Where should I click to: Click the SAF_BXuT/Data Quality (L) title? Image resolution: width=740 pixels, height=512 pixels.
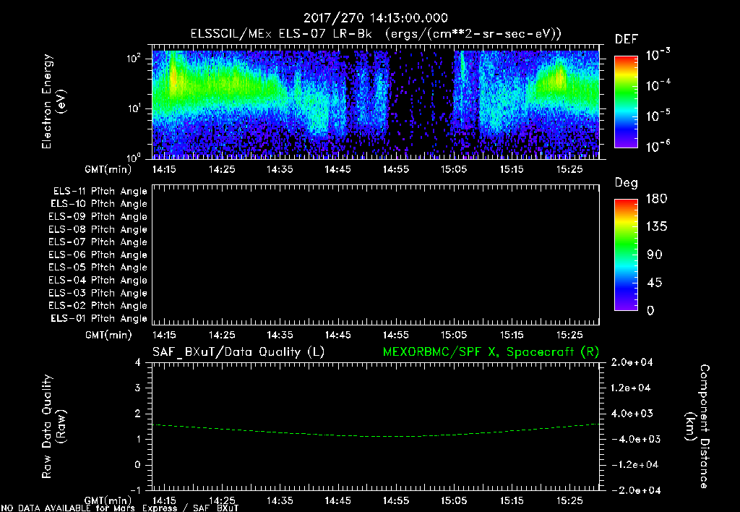point(238,352)
